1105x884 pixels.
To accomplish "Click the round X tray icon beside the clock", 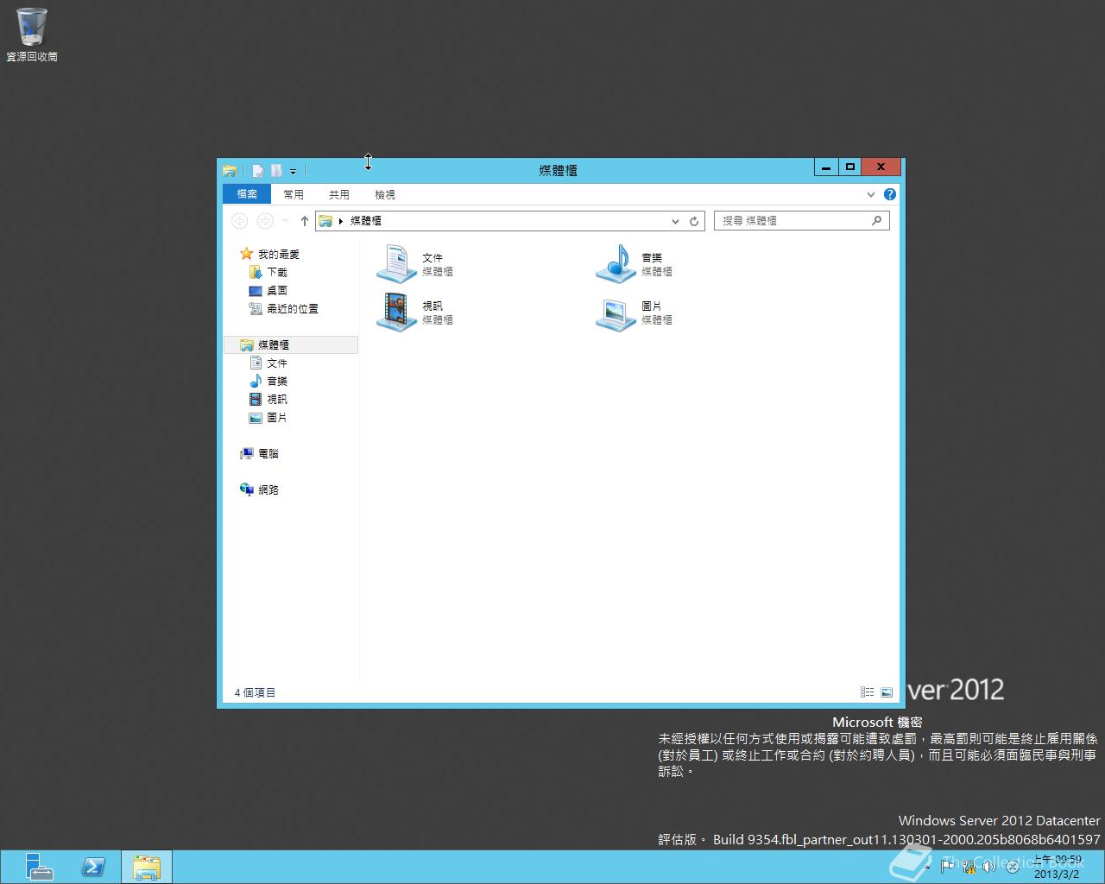I will point(1012,867).
